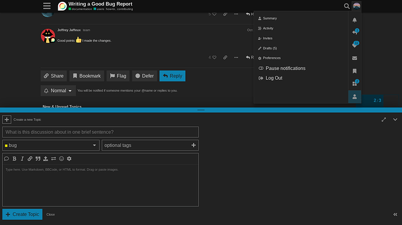Open the Normal notification level dropdown
402x225 pixels.
pos(58,91)
